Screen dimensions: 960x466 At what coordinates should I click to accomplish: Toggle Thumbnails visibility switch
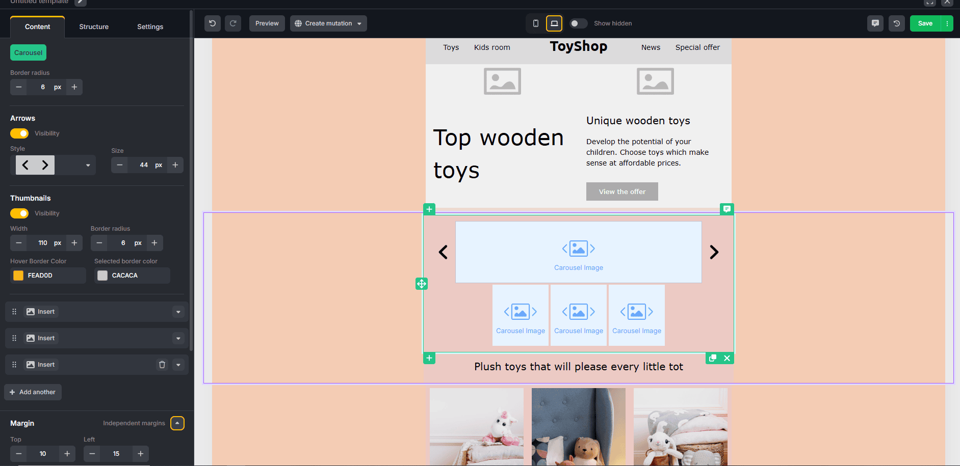pos(19,213)
